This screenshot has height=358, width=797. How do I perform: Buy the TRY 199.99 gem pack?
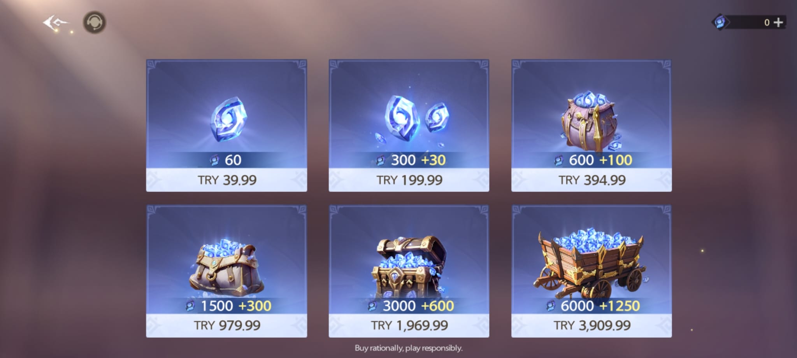tap(409, 180)
